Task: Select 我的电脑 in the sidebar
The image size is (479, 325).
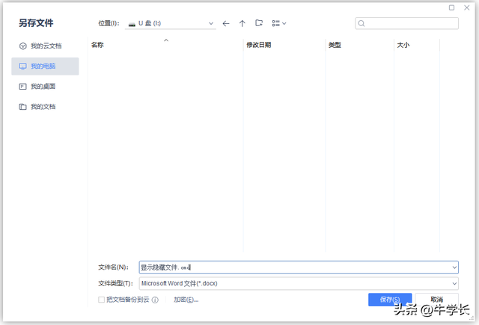Action: pos(45,66)
